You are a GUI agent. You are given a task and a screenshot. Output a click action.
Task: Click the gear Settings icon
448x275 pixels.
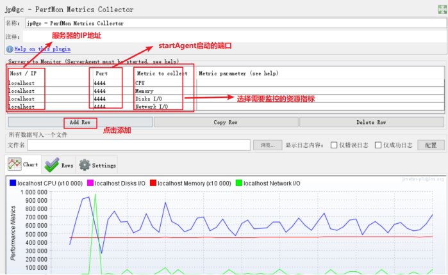pos(85,165)
